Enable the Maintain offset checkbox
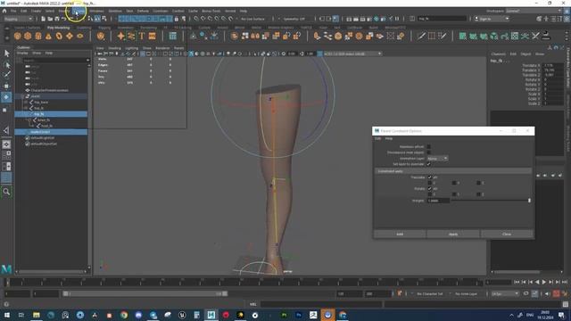This screenshot has width=571, height=321. coord(428,146)
